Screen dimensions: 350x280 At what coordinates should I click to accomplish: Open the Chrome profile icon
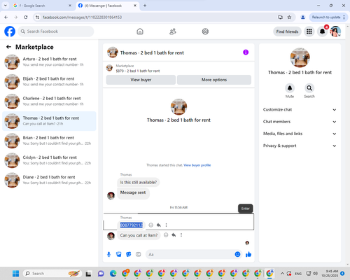coord(303,17)
